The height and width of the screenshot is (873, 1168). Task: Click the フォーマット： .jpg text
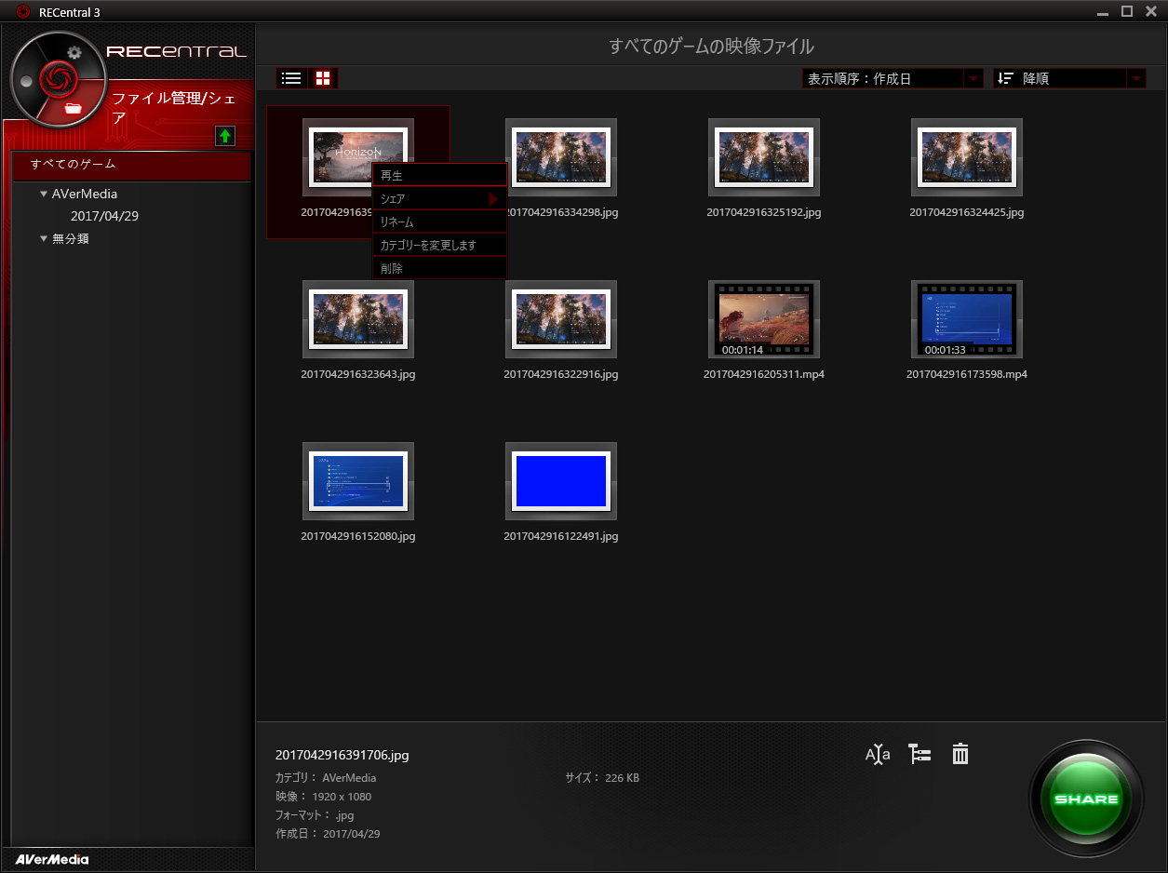[x=315, y=815]
